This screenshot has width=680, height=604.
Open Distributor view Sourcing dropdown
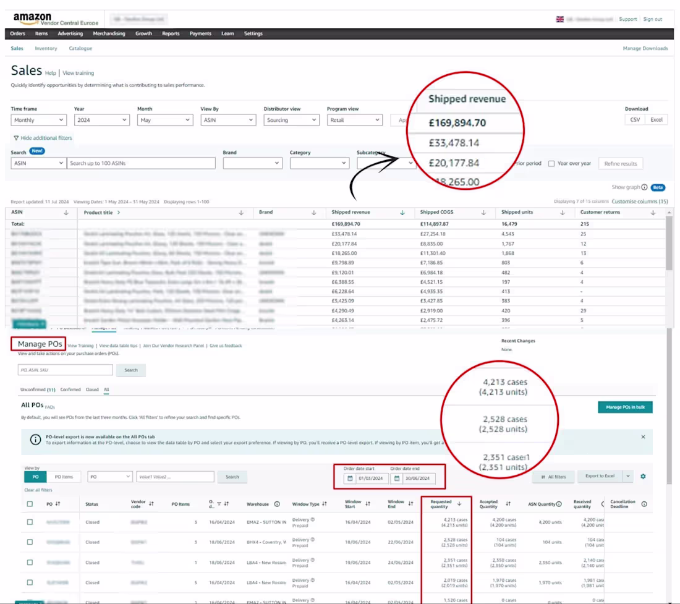point(291,120)
